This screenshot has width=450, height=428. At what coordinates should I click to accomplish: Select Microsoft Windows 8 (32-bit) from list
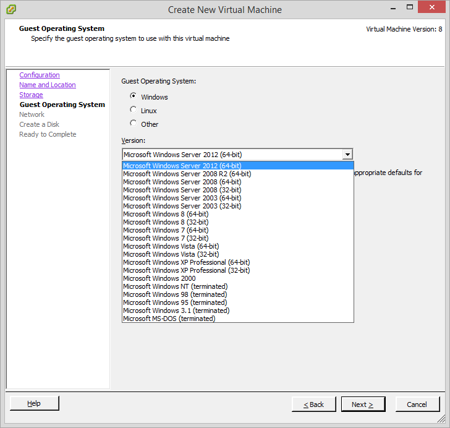166,222
